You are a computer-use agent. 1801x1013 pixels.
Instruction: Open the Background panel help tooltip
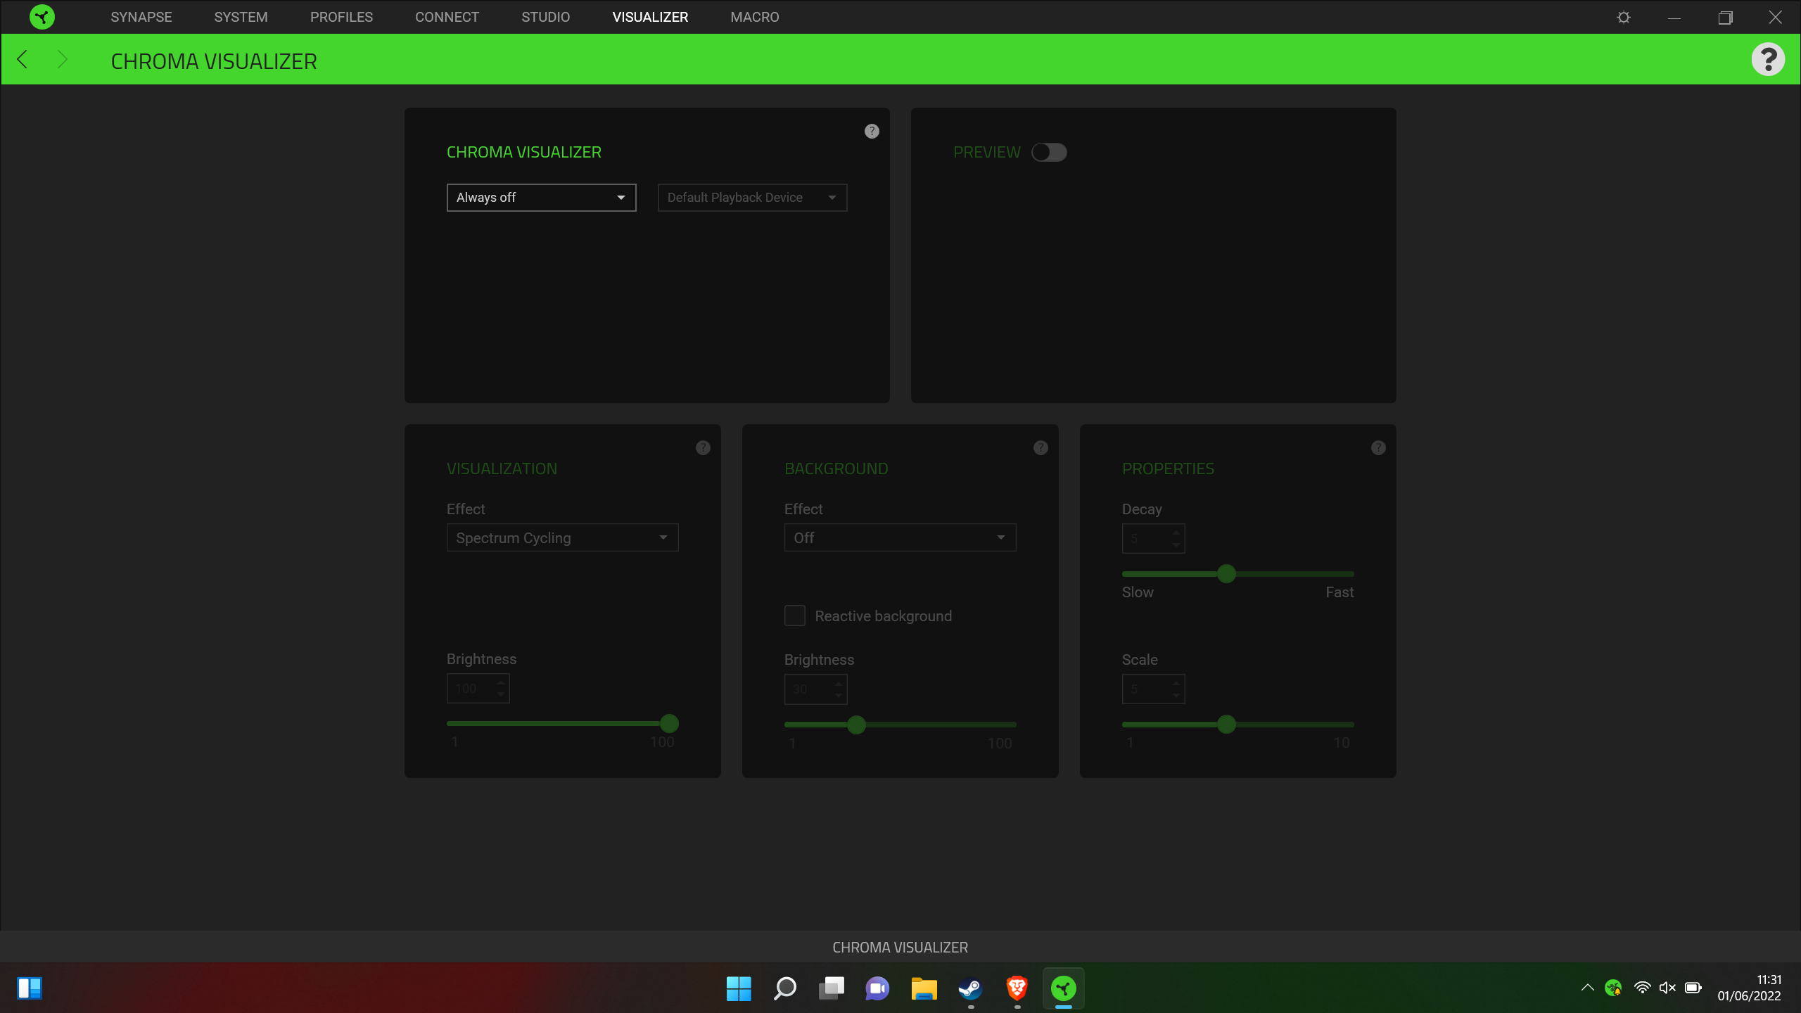pos(1041,447)
